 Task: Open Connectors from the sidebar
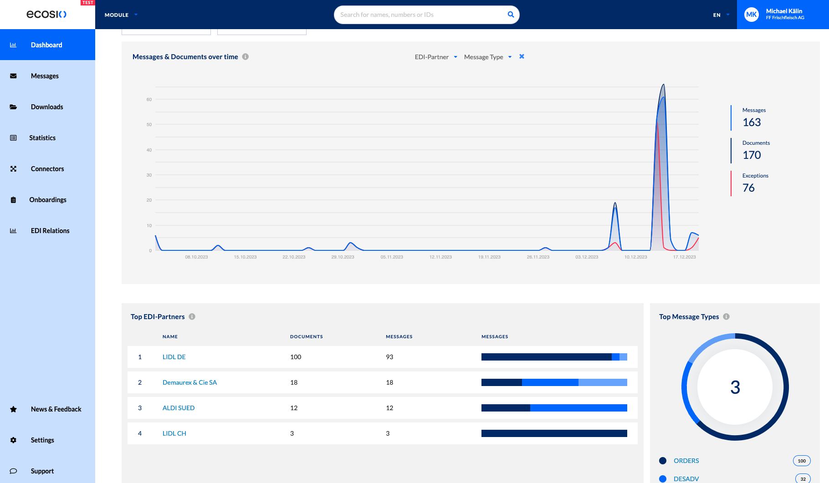coord(47,169)
